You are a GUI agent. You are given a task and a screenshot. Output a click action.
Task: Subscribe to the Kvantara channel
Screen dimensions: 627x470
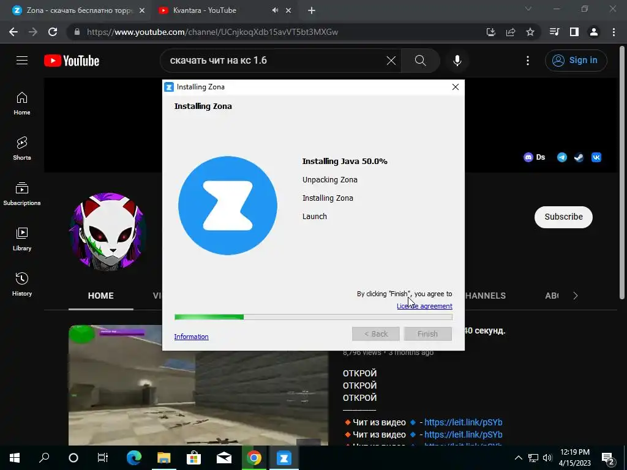point(563,217)
